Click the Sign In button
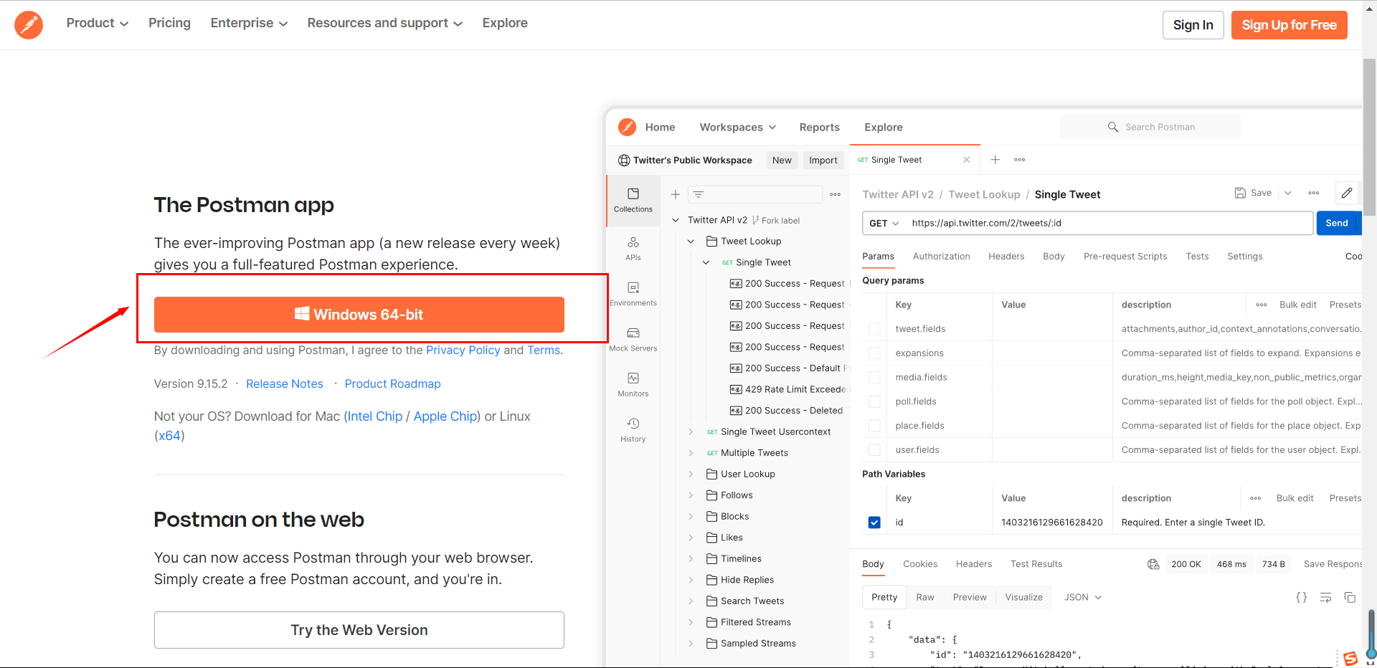Image resolution: width=1377 pixels, height=668 pixels. (1193, 25)
